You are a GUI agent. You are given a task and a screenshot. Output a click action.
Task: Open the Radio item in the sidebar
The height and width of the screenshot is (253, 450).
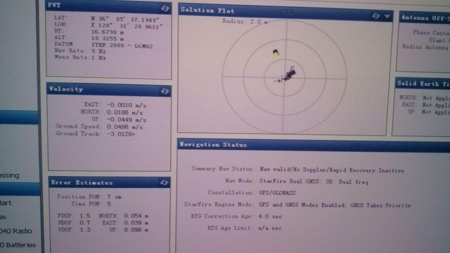(x=18, y=231)
